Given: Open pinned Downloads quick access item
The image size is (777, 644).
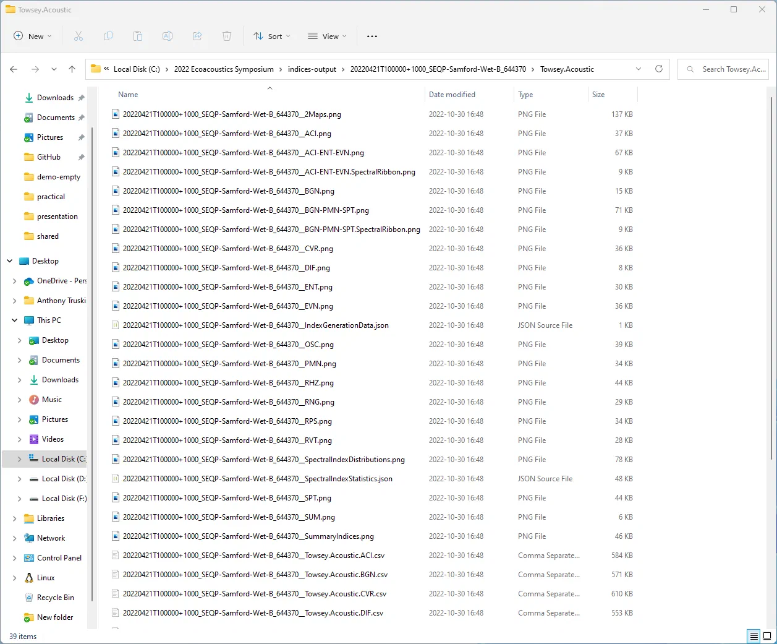Looking at the screenshot, I should coord(55,98).
